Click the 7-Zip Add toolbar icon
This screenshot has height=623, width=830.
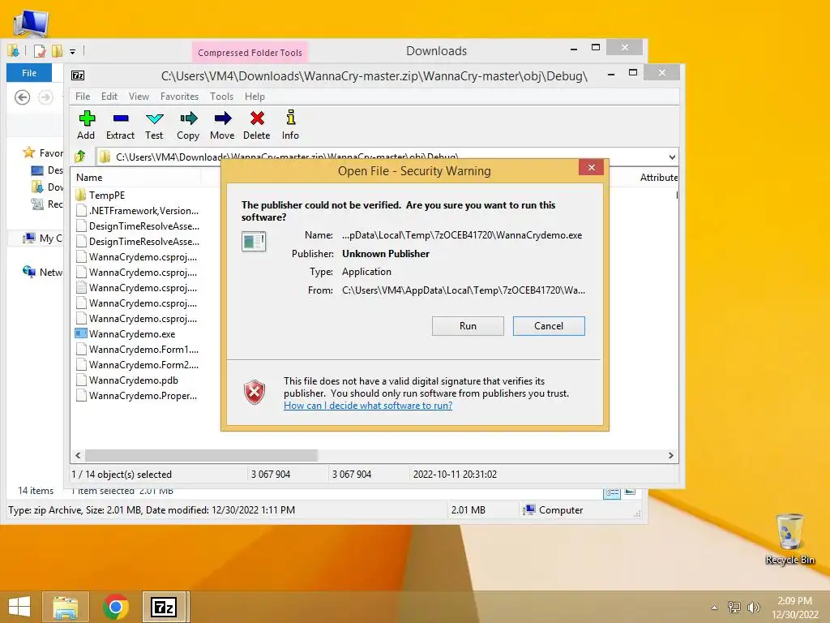(87, 118)
